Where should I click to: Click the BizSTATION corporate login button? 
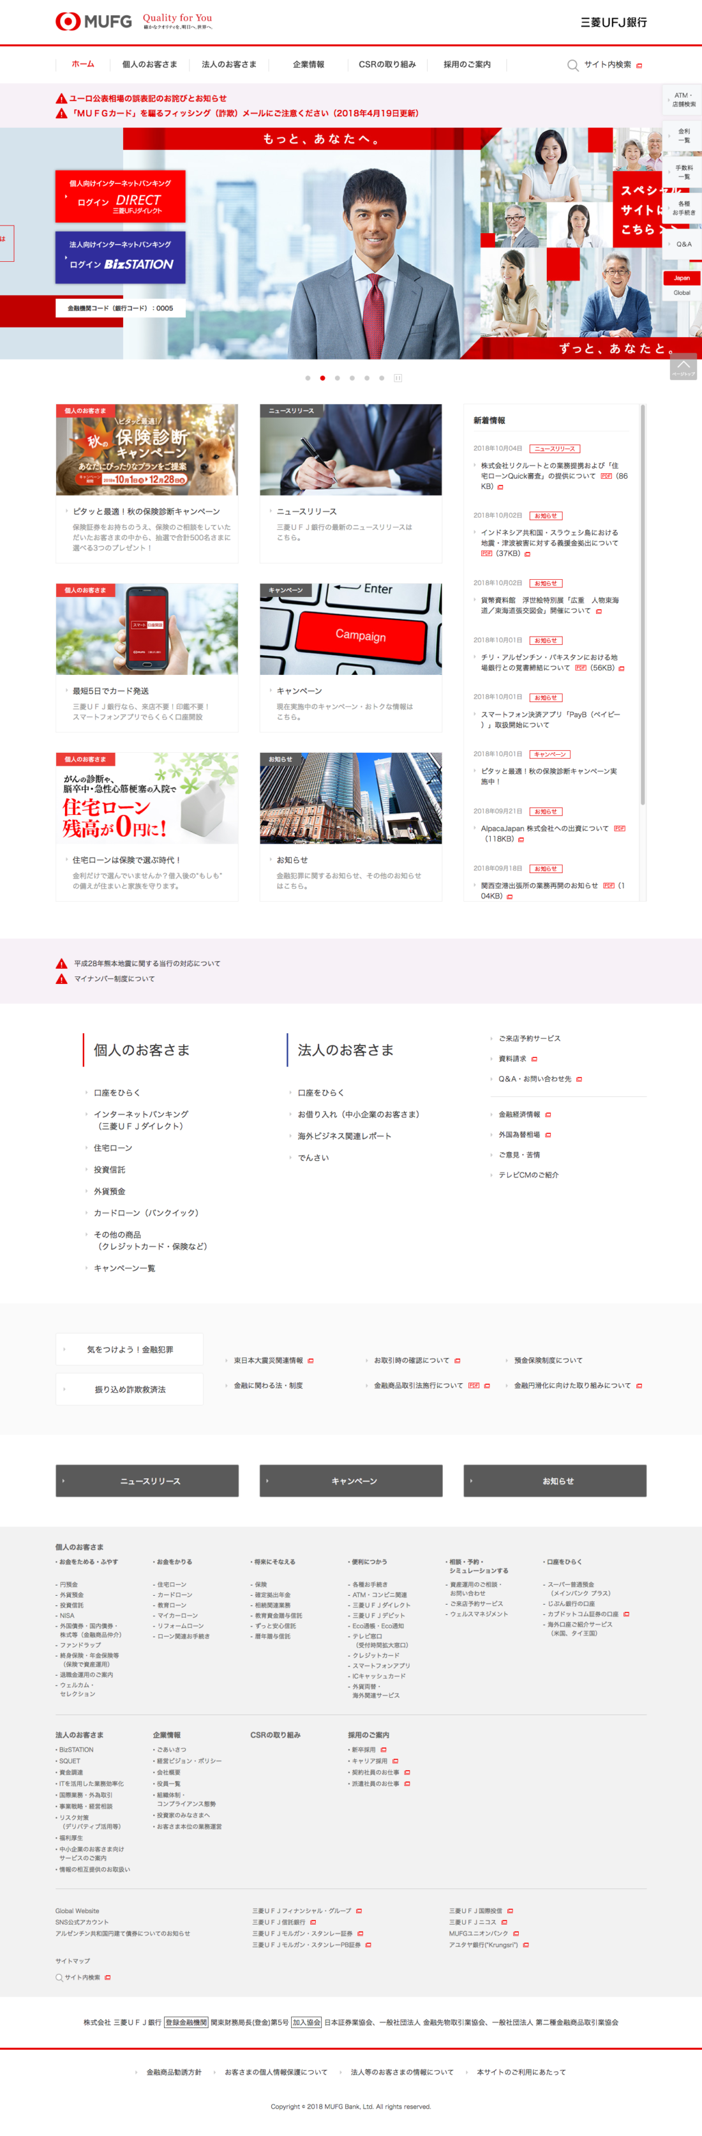120,257
